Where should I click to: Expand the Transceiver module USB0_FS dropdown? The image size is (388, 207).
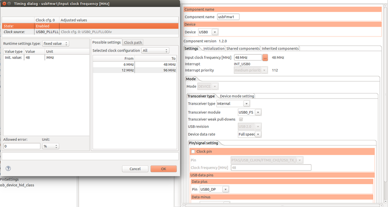click(x=249, y=112)
